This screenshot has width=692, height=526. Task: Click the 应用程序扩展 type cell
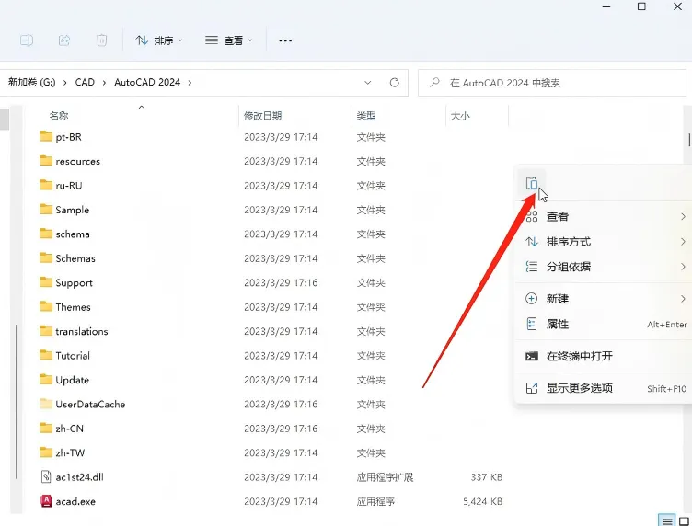click(385, 477)
